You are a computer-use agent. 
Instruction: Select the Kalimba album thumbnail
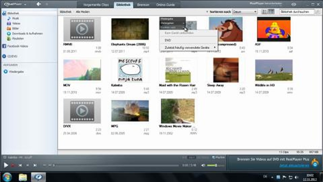[130, 70]
